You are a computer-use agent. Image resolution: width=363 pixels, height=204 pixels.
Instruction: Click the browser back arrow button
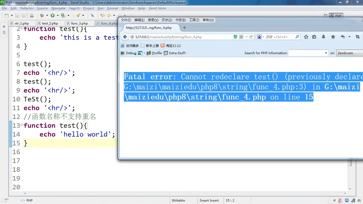(125, 37)
